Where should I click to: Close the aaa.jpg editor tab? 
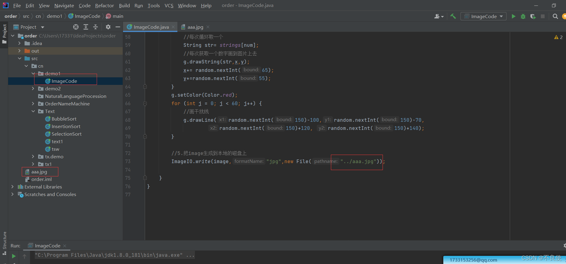coord(208,27)
